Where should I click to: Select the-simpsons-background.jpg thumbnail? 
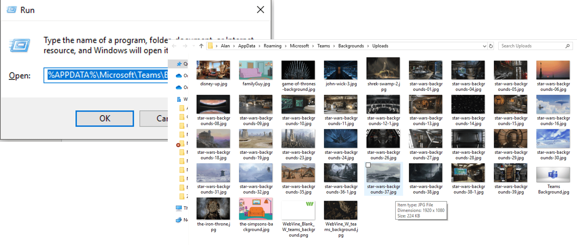click(256, 209)
